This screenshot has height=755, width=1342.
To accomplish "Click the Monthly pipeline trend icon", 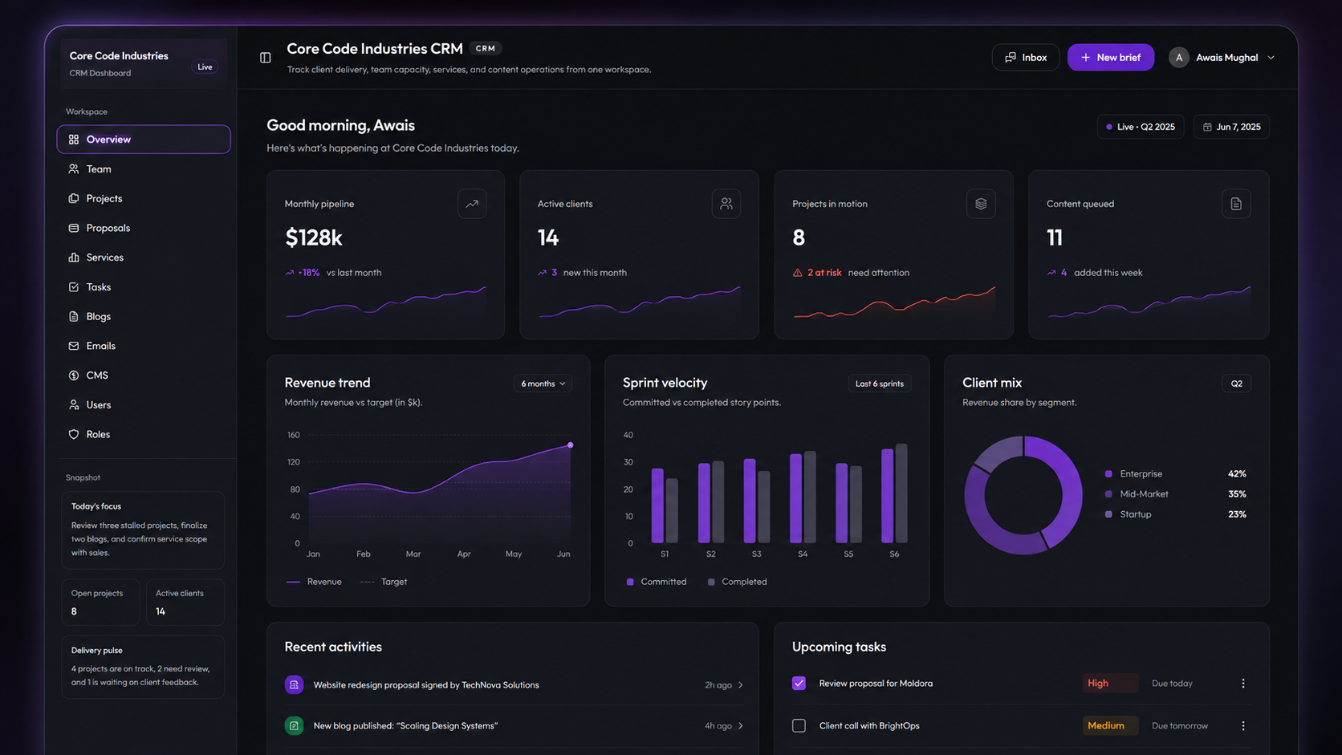I will (472, 204).
